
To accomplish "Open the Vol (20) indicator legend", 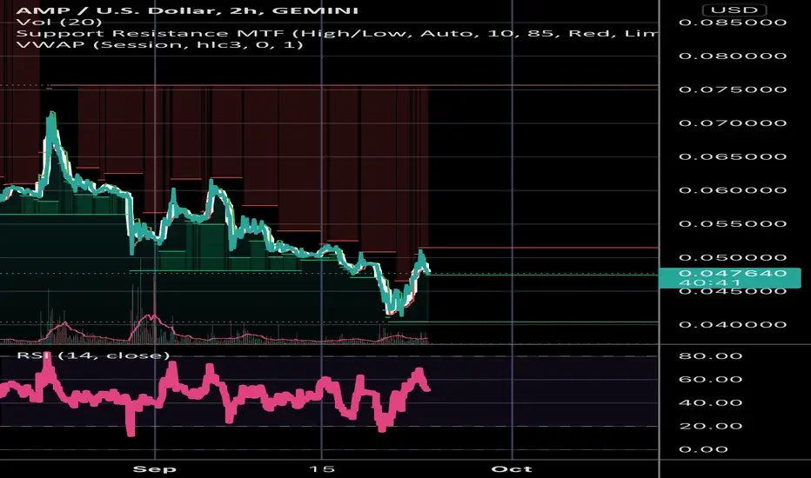I will 59,23.
